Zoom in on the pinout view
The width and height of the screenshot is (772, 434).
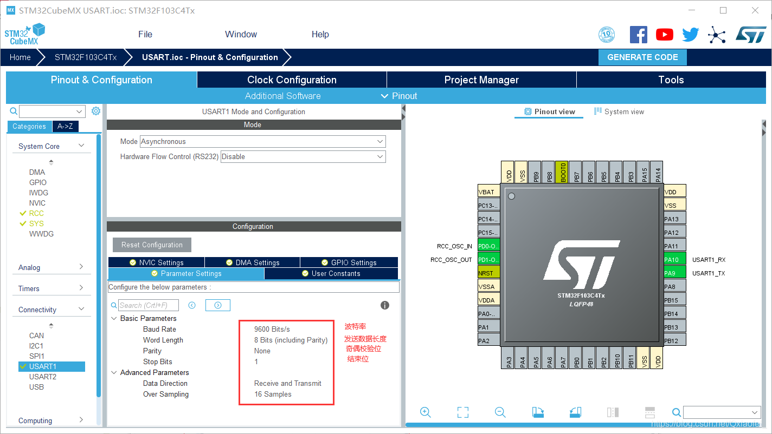click(426, 412)
